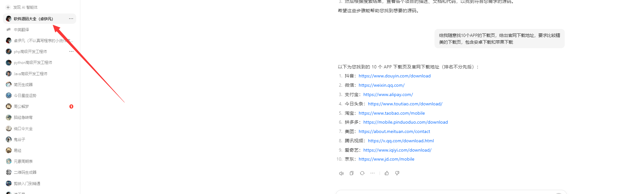Regenerate the answer with the refresh icon
Viewport: 638px width, 194px height.
362,173
